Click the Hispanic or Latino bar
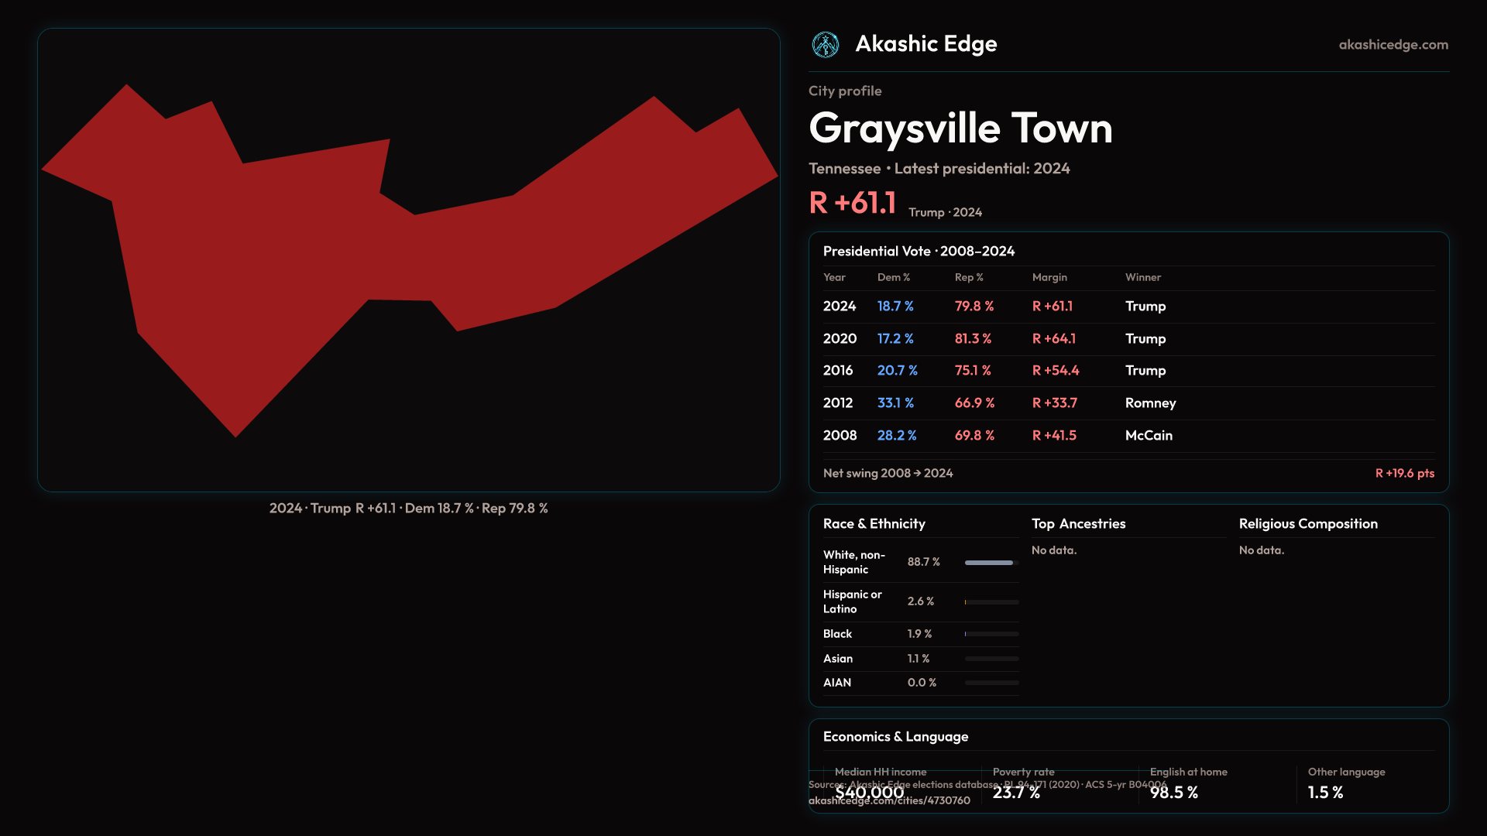The image size is (1487, 836). pyautogui.click(x=991, y=602)
